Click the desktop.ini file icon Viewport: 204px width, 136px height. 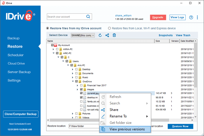coord(85,97)
